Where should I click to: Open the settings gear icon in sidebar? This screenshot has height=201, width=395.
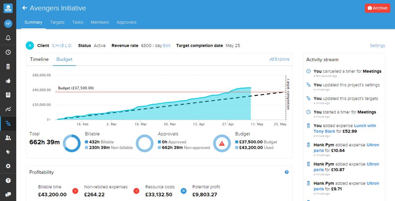coord(8,166)
